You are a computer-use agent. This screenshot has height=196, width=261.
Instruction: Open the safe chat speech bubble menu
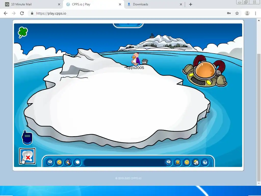click(x=50, y=162)
